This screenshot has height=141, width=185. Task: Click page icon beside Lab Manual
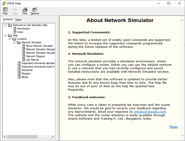[23, 60]
